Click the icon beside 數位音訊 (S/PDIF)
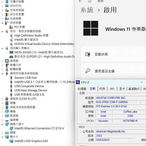 click(11, 57)
